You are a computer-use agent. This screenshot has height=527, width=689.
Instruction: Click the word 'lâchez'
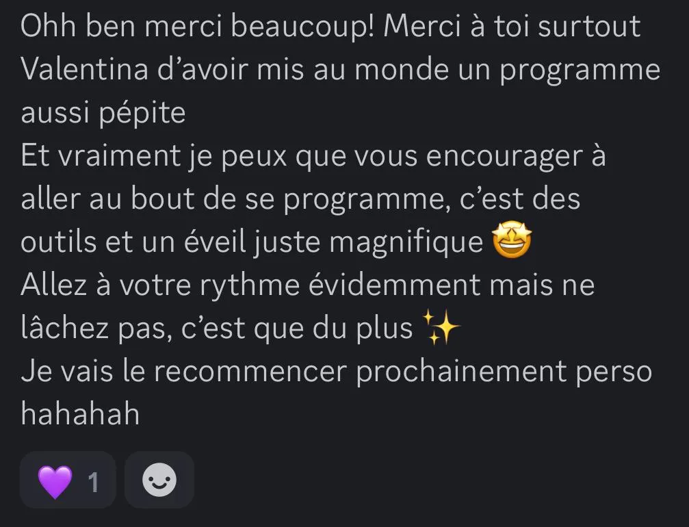(x=64, y=327)
